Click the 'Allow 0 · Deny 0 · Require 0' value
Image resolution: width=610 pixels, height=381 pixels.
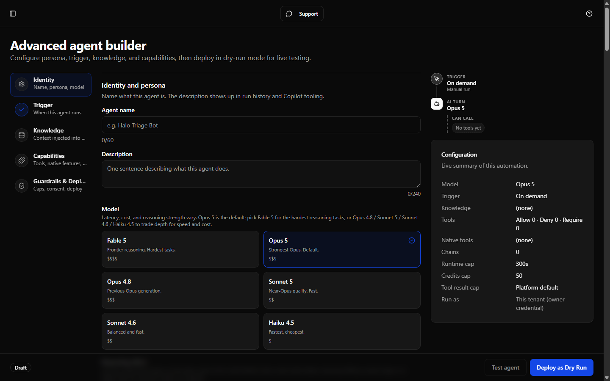tap(549, 224)
